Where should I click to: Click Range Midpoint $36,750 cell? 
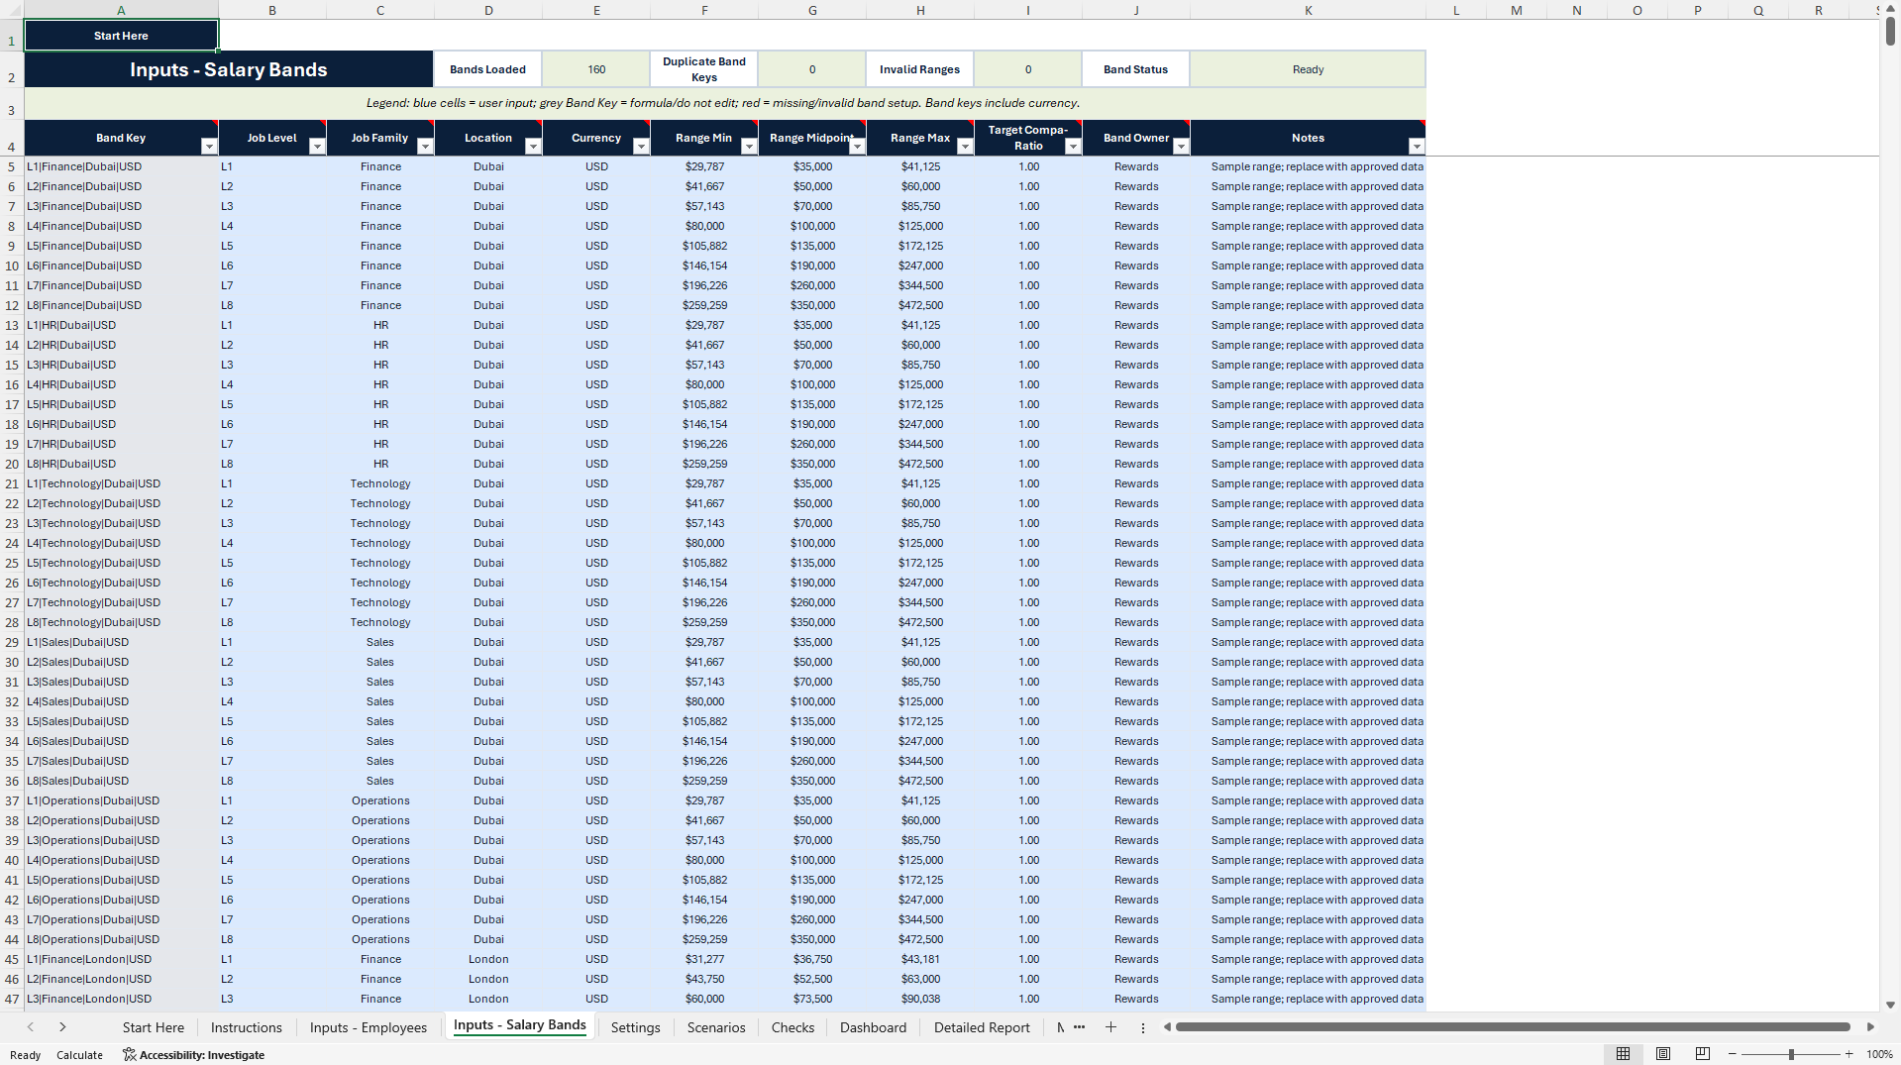click(812, 959)
